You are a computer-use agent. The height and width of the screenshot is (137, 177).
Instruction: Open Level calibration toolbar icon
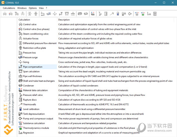[118, 14]
